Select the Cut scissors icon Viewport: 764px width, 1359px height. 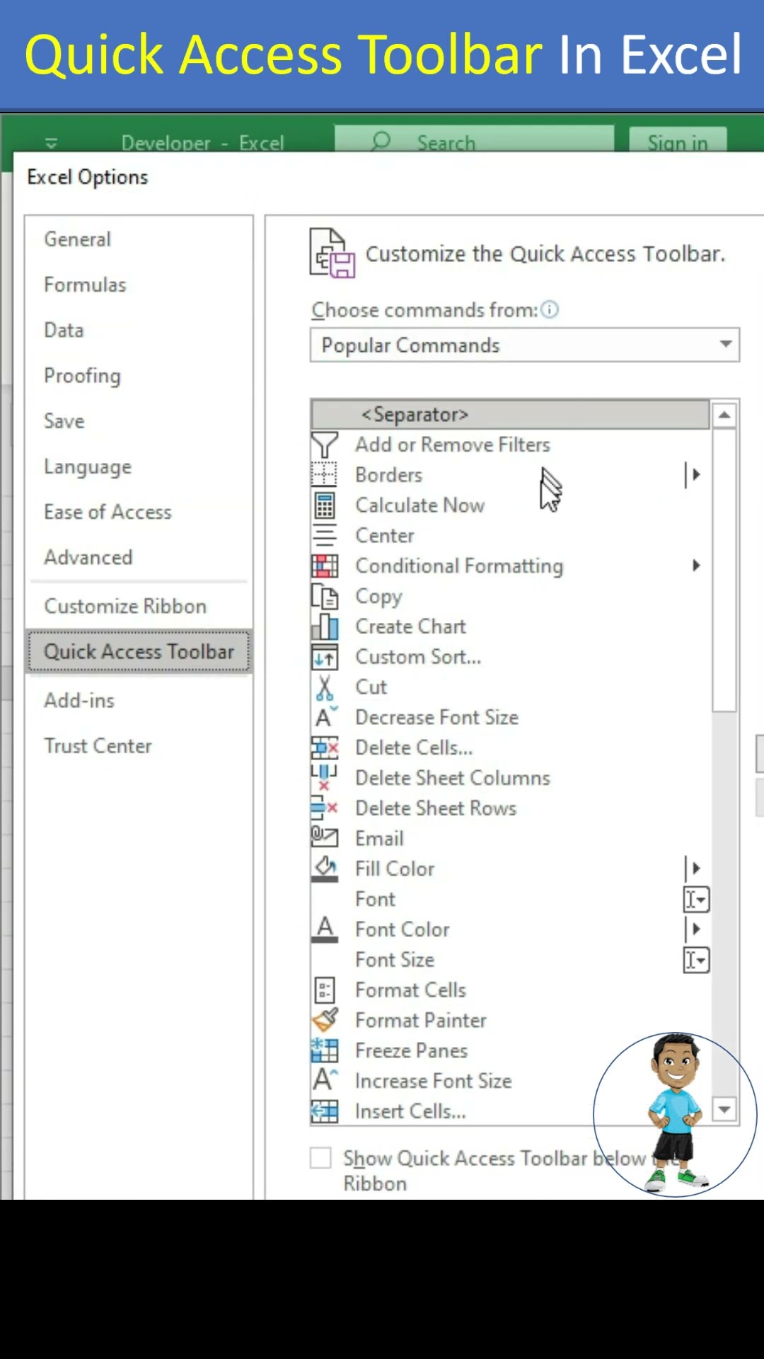(x=325, y=687)
